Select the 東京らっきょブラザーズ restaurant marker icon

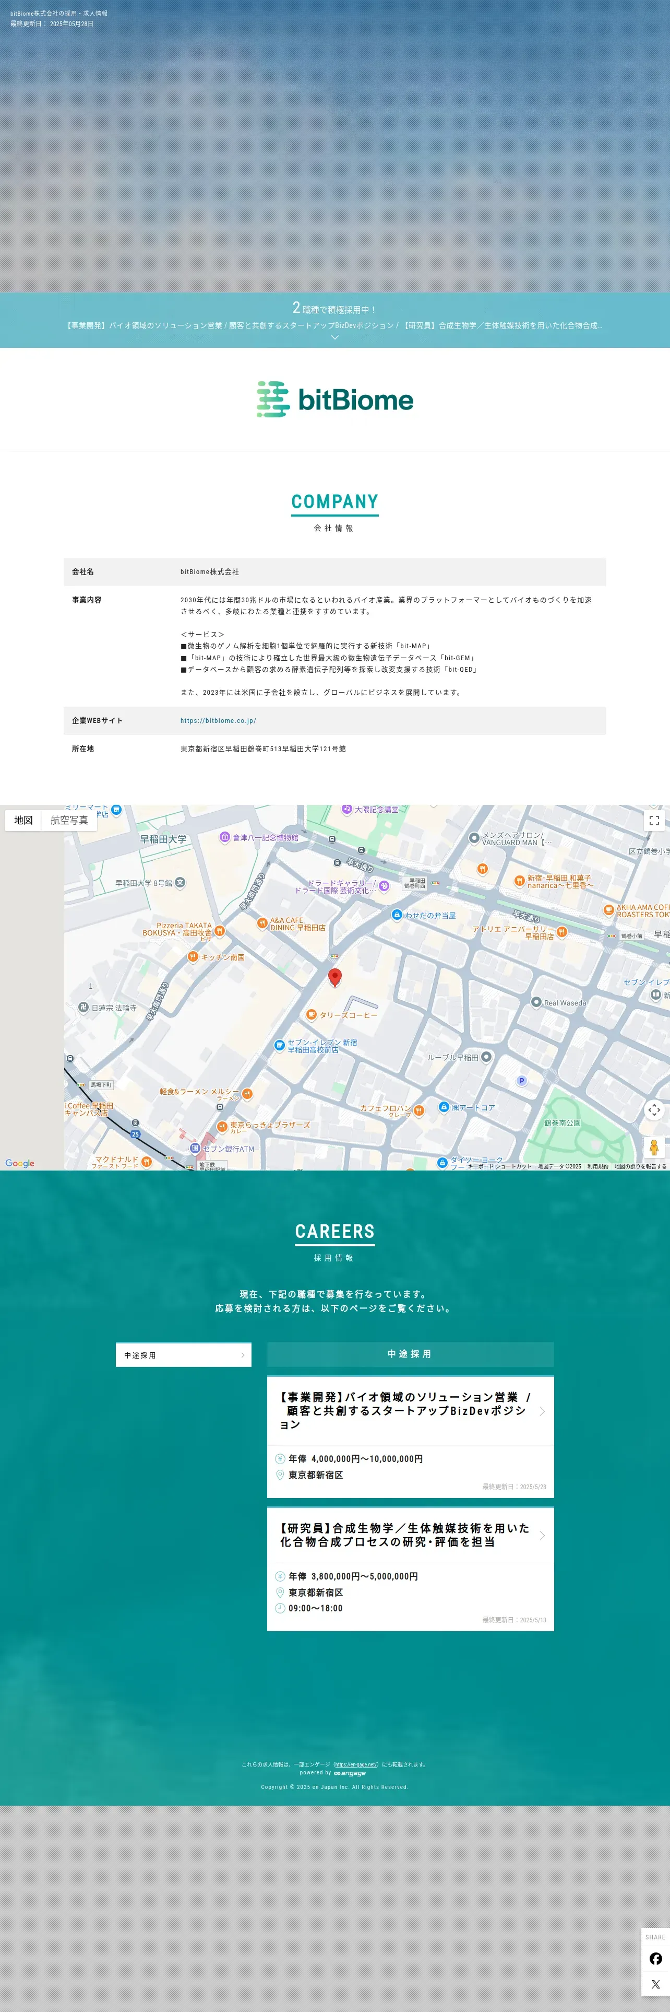tap(222, 1126)
